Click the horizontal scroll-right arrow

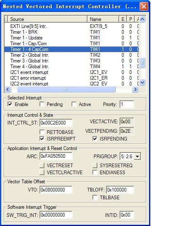tap(135, 89)
